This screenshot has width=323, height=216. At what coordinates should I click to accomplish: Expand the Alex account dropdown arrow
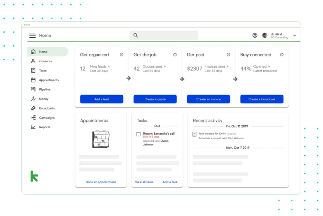click(x=294, y=36)
